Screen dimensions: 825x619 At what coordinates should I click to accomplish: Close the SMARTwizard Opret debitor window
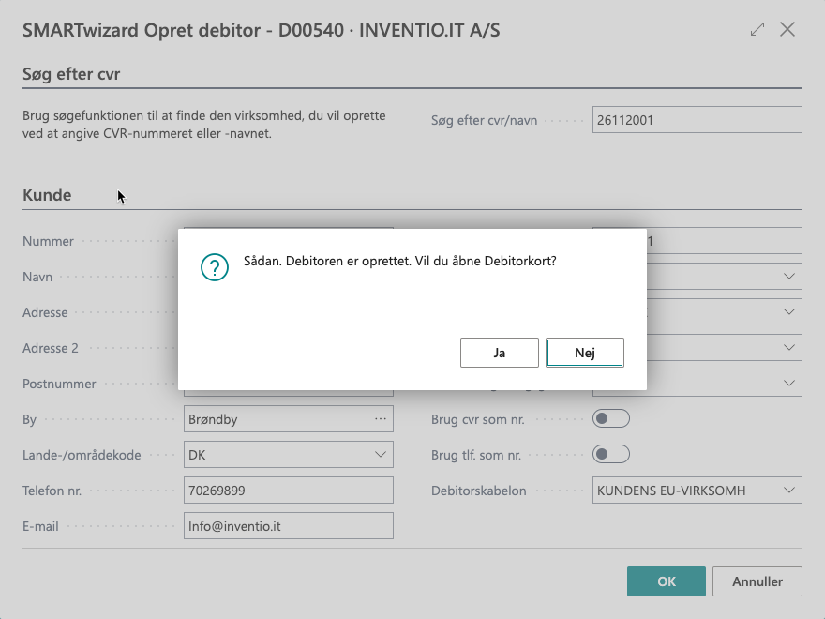[787, 29]
